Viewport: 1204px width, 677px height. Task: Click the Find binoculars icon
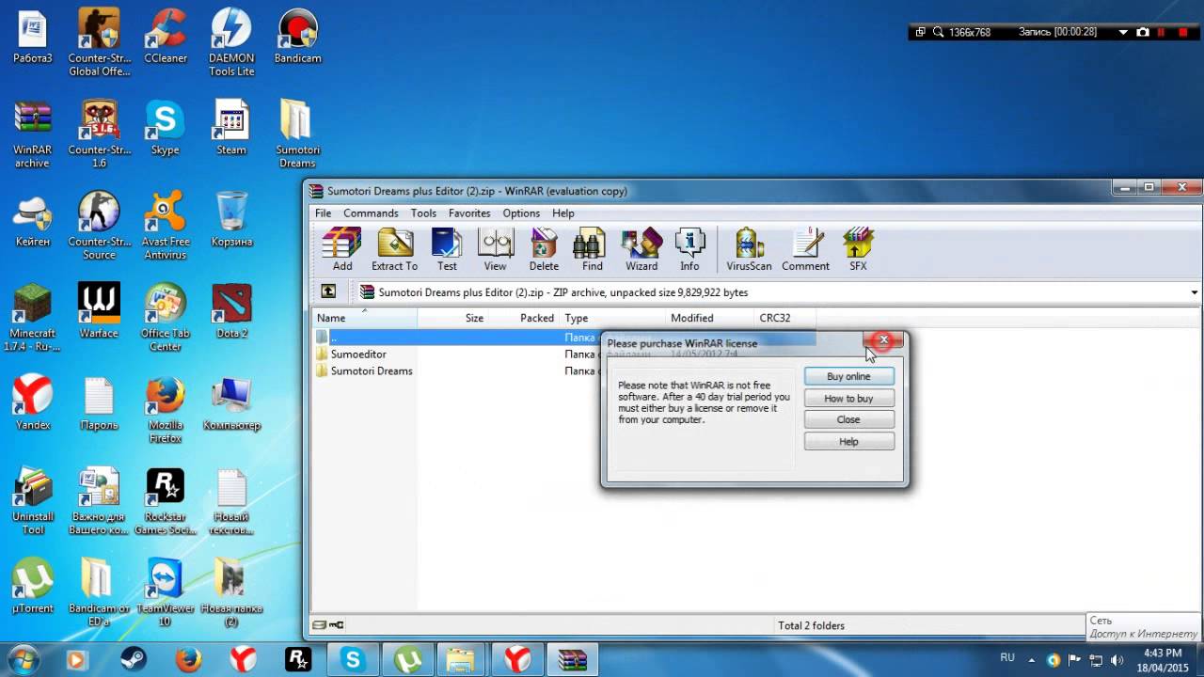(592, 249)
